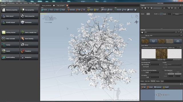
Task: Click the viewport wind fan icon
Action: (136, 22)
